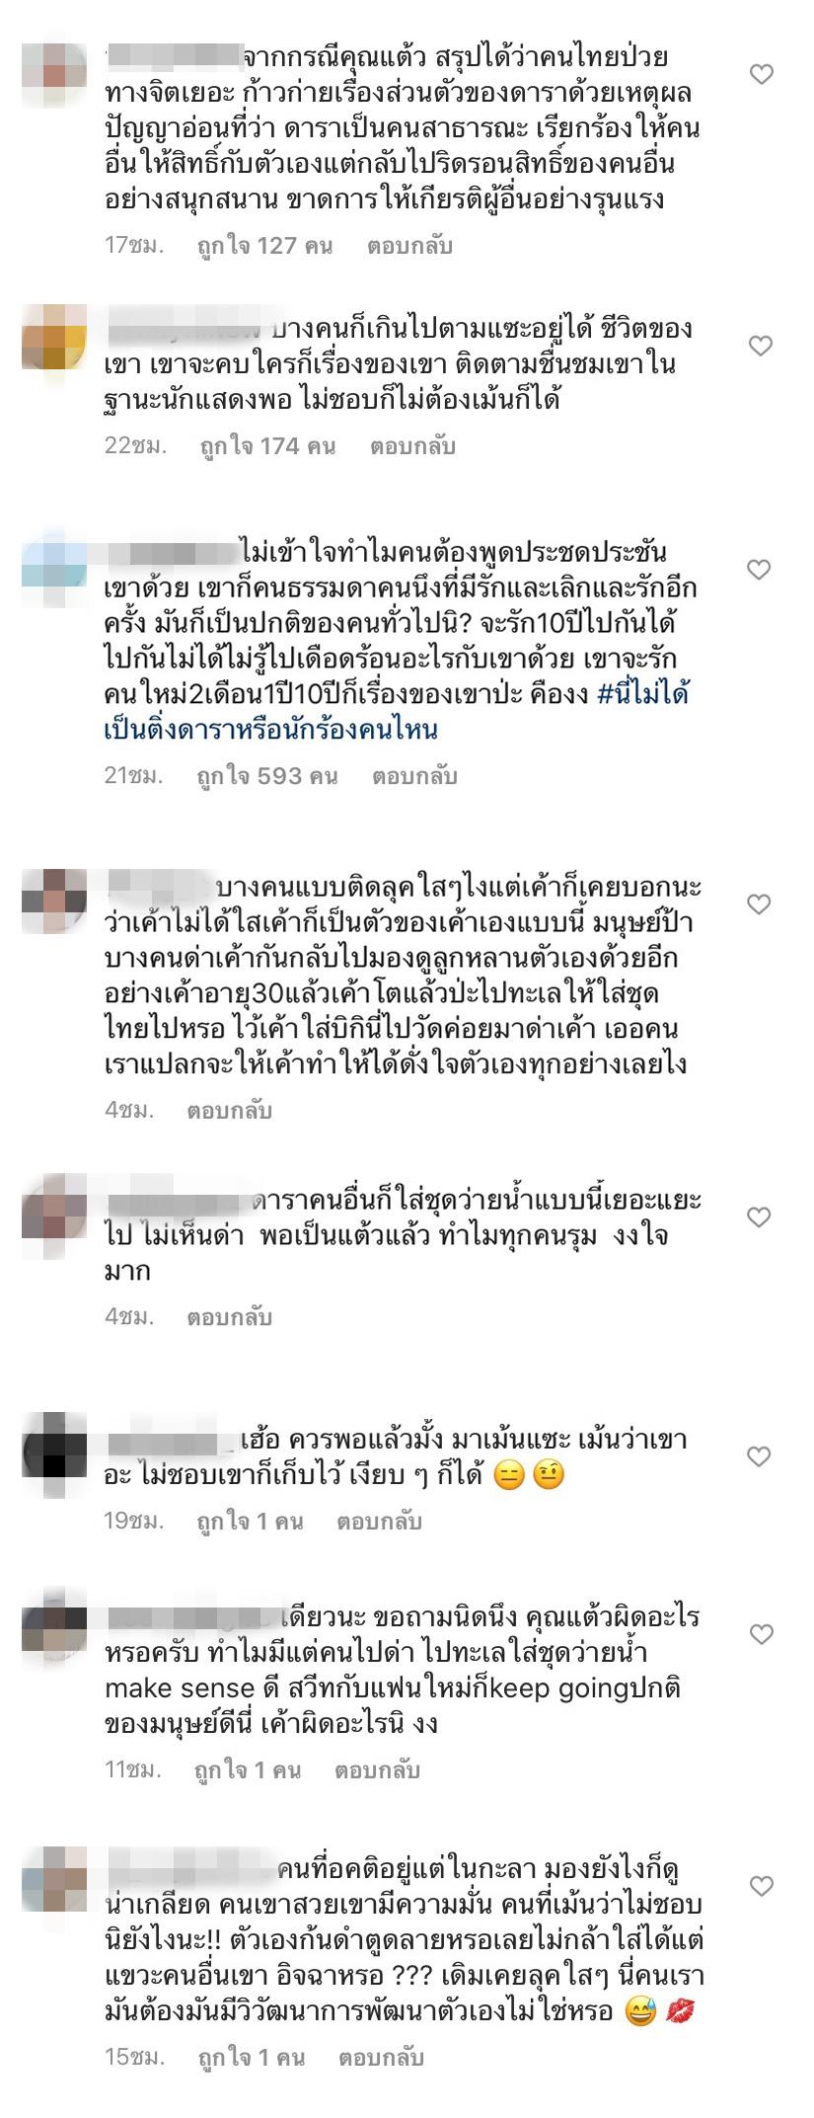Open the blue hashtag link in comment
This screenshot has height=2118, width=814.
396,713
